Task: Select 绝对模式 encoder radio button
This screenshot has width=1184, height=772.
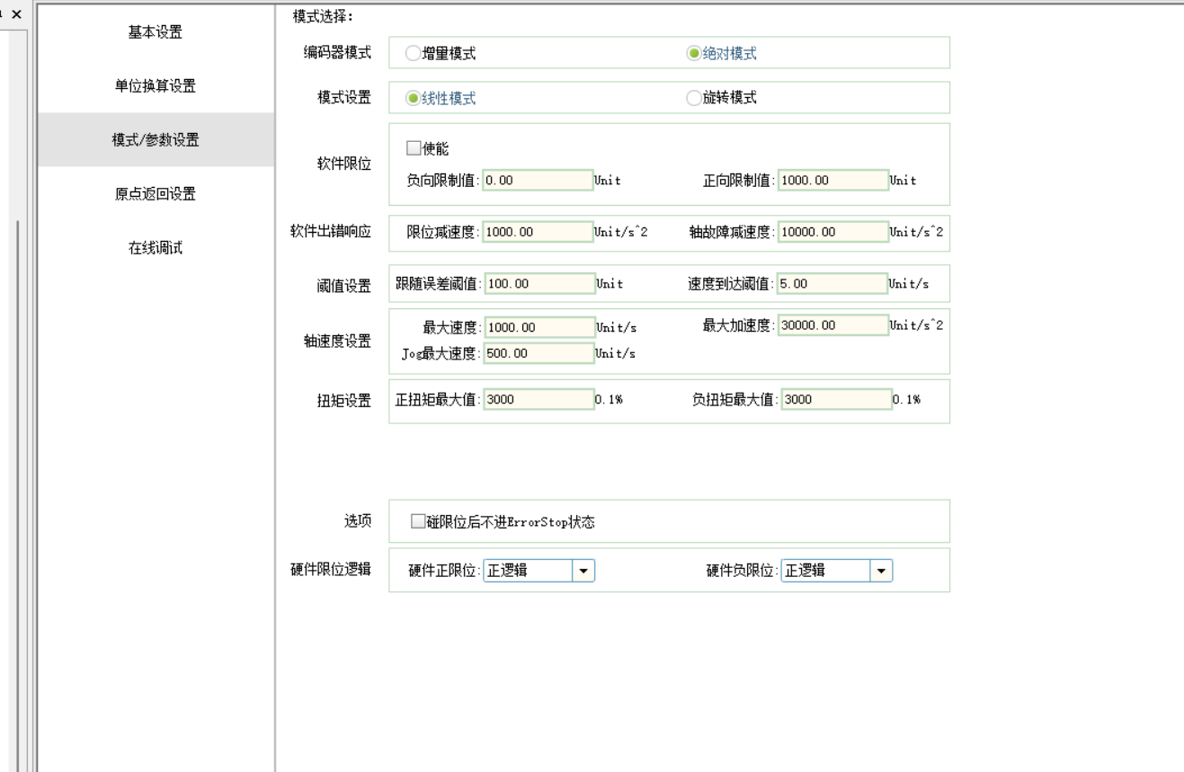Action: point(694,53)
